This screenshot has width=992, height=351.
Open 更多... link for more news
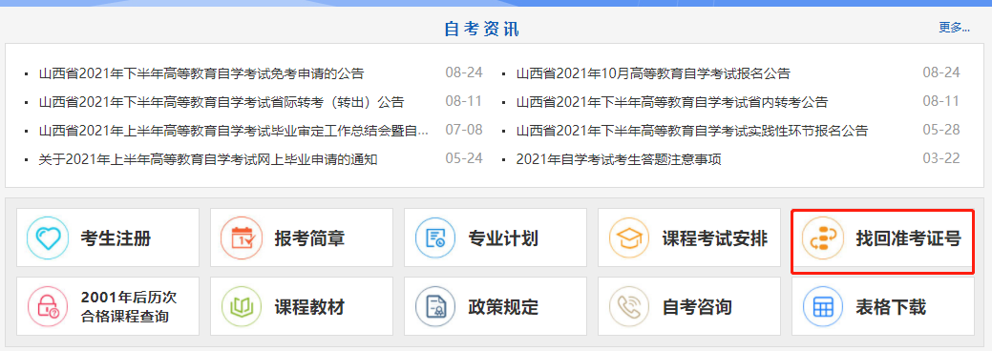954,28
